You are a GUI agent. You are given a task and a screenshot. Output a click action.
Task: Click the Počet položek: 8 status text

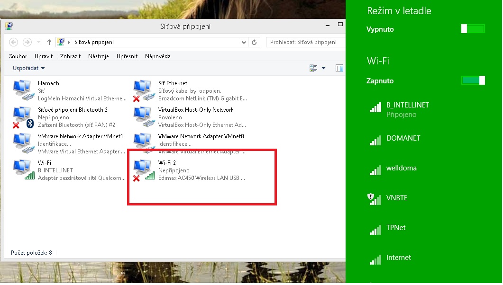(x=31, y=253)
